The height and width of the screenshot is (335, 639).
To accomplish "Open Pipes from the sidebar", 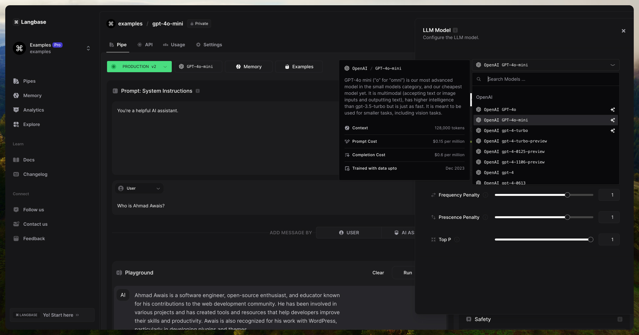I will pyautogui.click(x=29, y=81).
